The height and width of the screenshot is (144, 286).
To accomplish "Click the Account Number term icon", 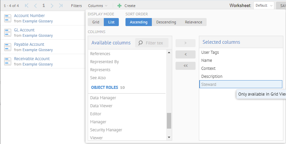I will click(8, 18).
